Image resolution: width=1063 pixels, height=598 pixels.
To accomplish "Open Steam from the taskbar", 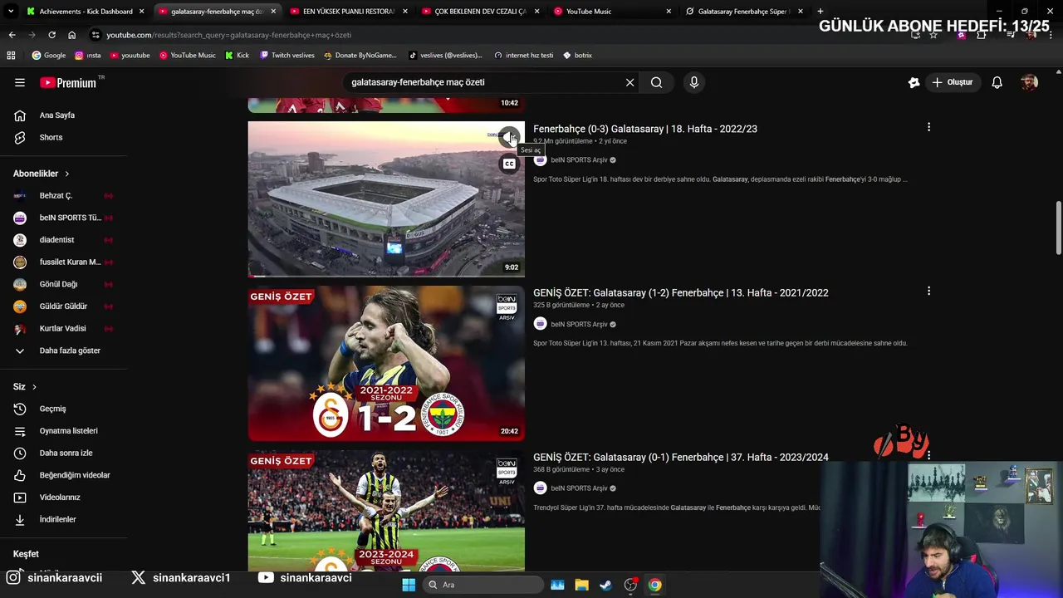I will [x=606, y=585].
